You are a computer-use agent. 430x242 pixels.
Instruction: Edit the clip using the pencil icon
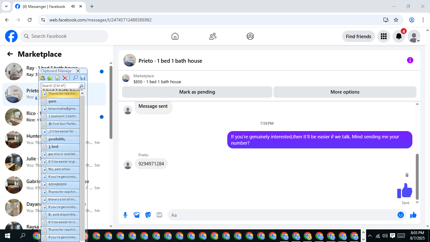coord(58,78)
